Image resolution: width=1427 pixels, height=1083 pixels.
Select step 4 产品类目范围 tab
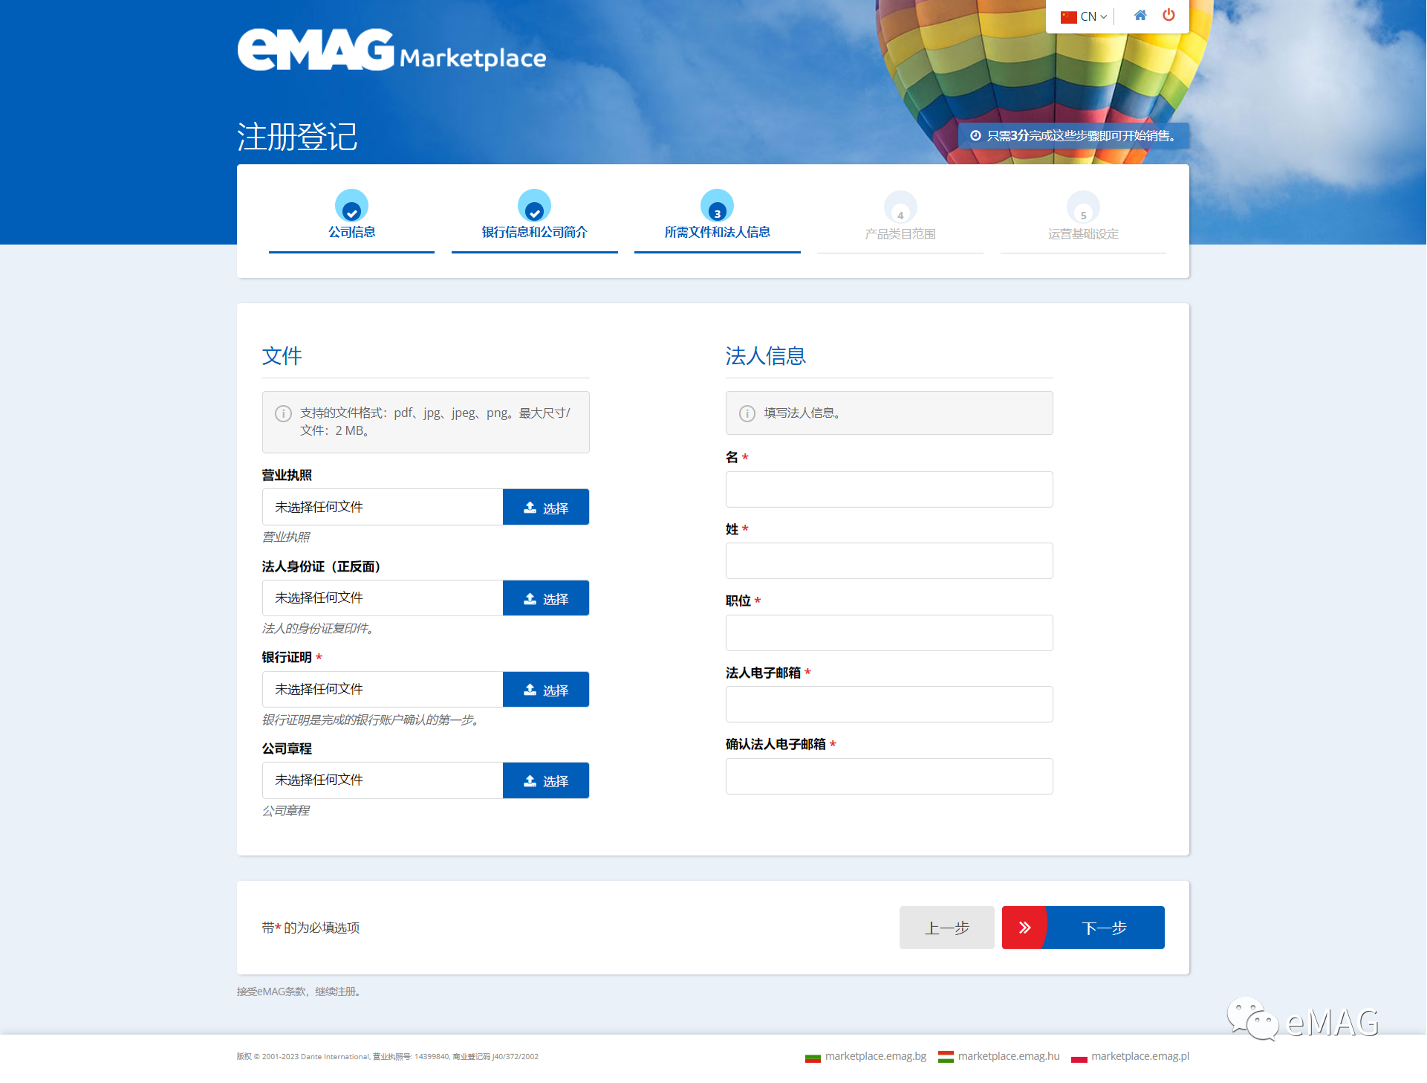click(x=900, y=233)
